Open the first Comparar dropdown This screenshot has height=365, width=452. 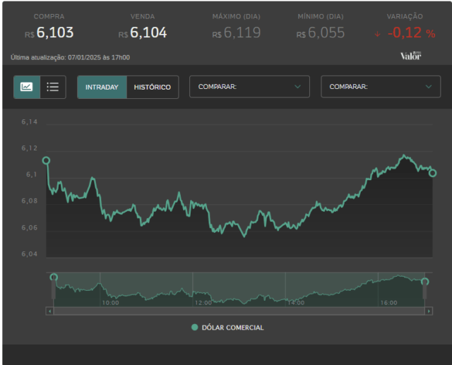tap(249, 87)
